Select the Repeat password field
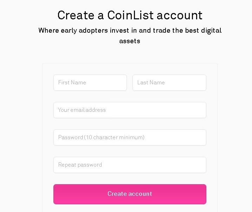252x212 pixels. (x=130, y=165)
